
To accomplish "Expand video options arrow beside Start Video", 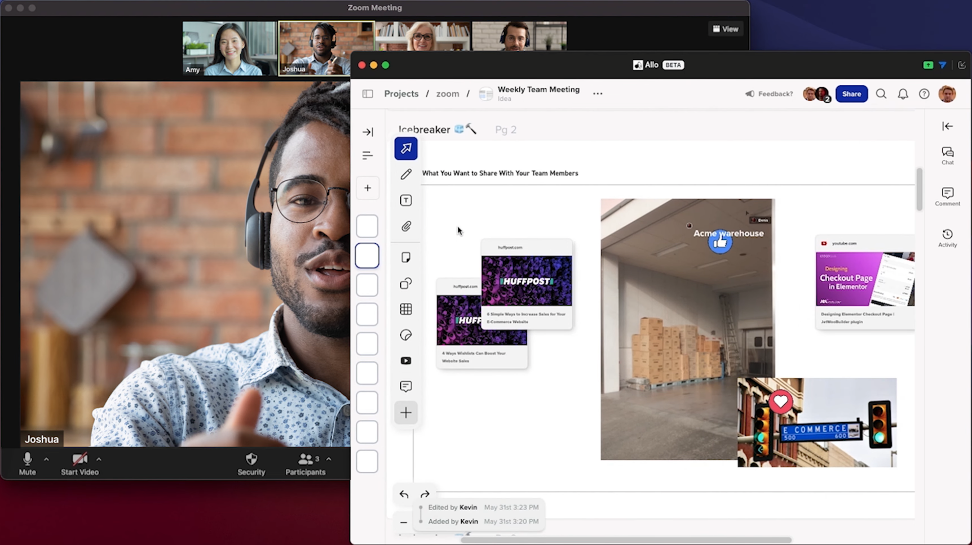I will 99,459.
